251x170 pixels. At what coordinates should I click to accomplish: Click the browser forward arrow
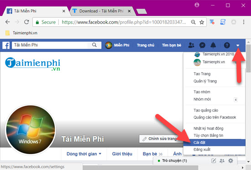tap(17, 22)
